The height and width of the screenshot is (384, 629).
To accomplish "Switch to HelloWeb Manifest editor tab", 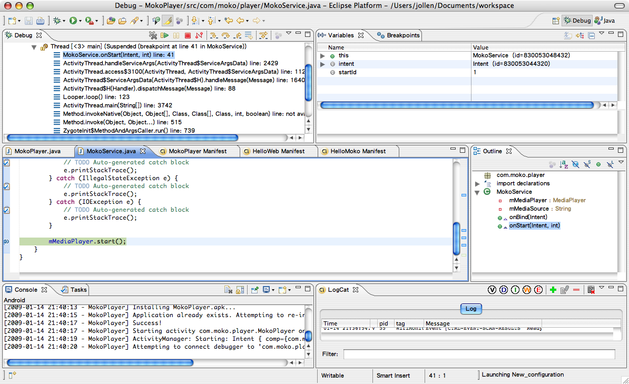I will click(x=278, y=151).
